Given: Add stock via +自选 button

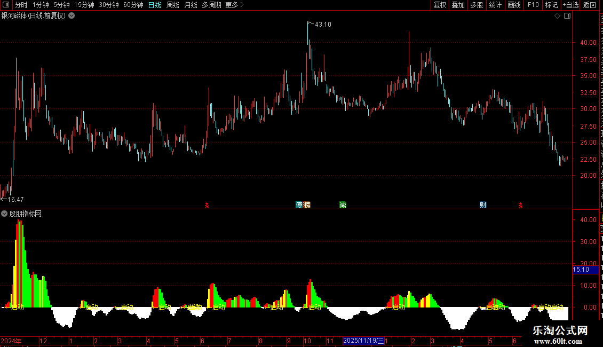Looking at the screenshot, I should pyautogui.click(x=570, y=5).
